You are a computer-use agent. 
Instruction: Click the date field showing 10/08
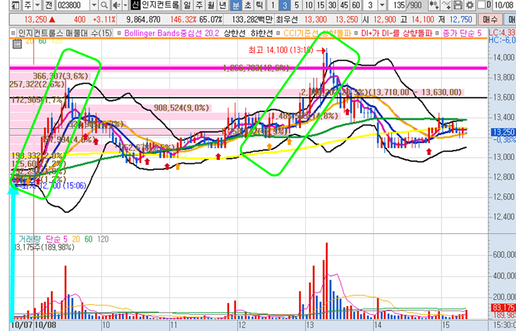click(x=504, y=5)
